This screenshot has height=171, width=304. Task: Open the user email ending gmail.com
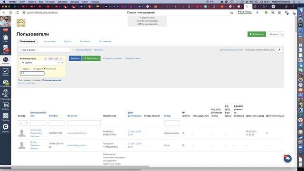[x=76, y=145]
